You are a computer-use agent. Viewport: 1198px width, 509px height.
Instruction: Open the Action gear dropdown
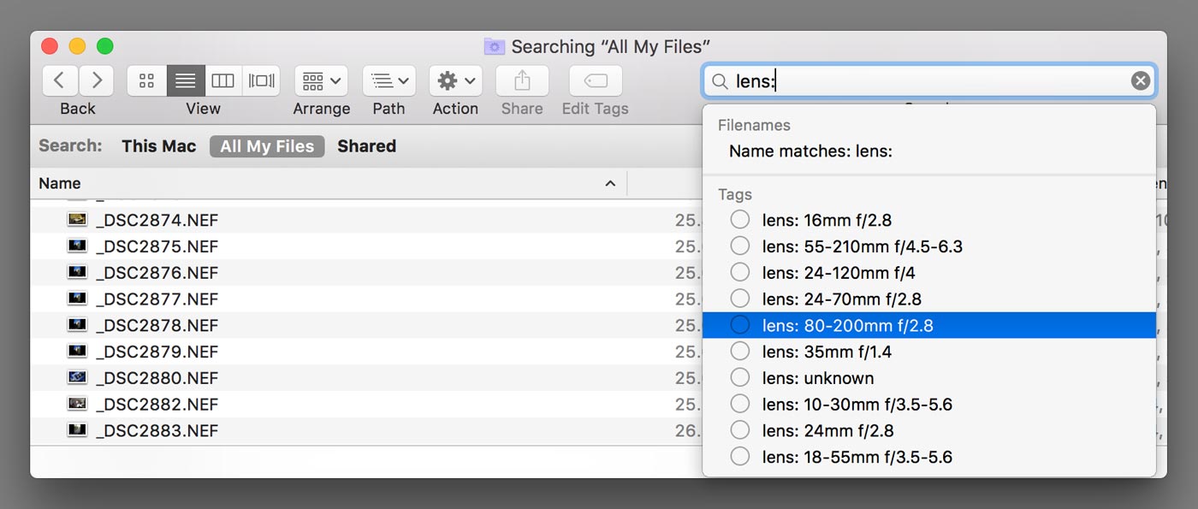click(x=455, y=80)
